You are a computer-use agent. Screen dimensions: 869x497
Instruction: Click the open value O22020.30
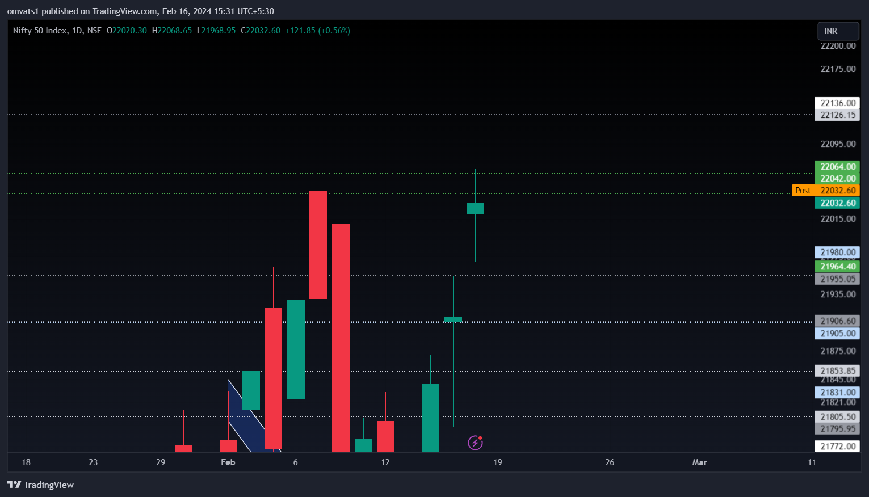pos(127,31)
